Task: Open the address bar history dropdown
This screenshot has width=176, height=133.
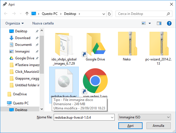Action: tap(104, 14)
